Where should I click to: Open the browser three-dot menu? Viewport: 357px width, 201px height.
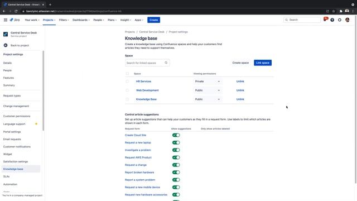coord(353,11)
